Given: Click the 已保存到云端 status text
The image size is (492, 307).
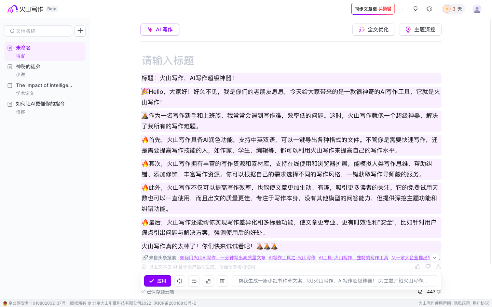Looking at the screenshot, I should click(x=160, y=292).
